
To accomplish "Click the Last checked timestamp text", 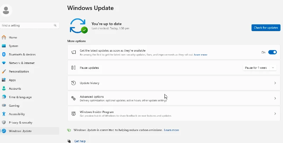I will pyautogui.click(x=110, y=28).
